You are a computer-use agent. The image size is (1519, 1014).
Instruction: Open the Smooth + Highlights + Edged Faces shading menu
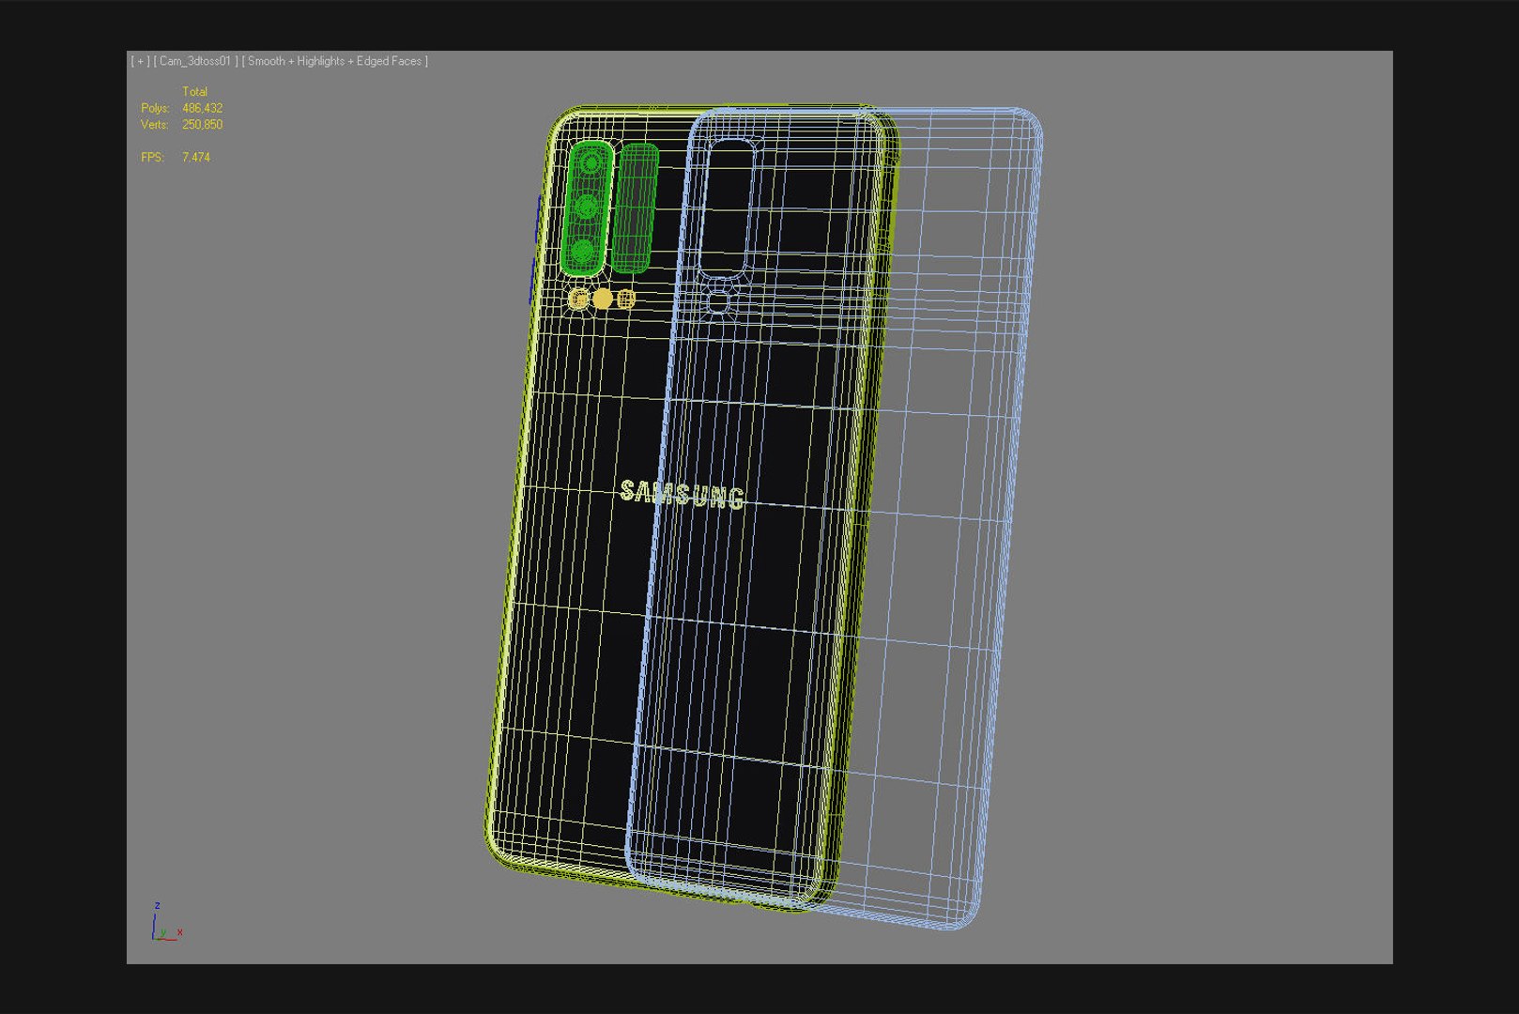334,61
